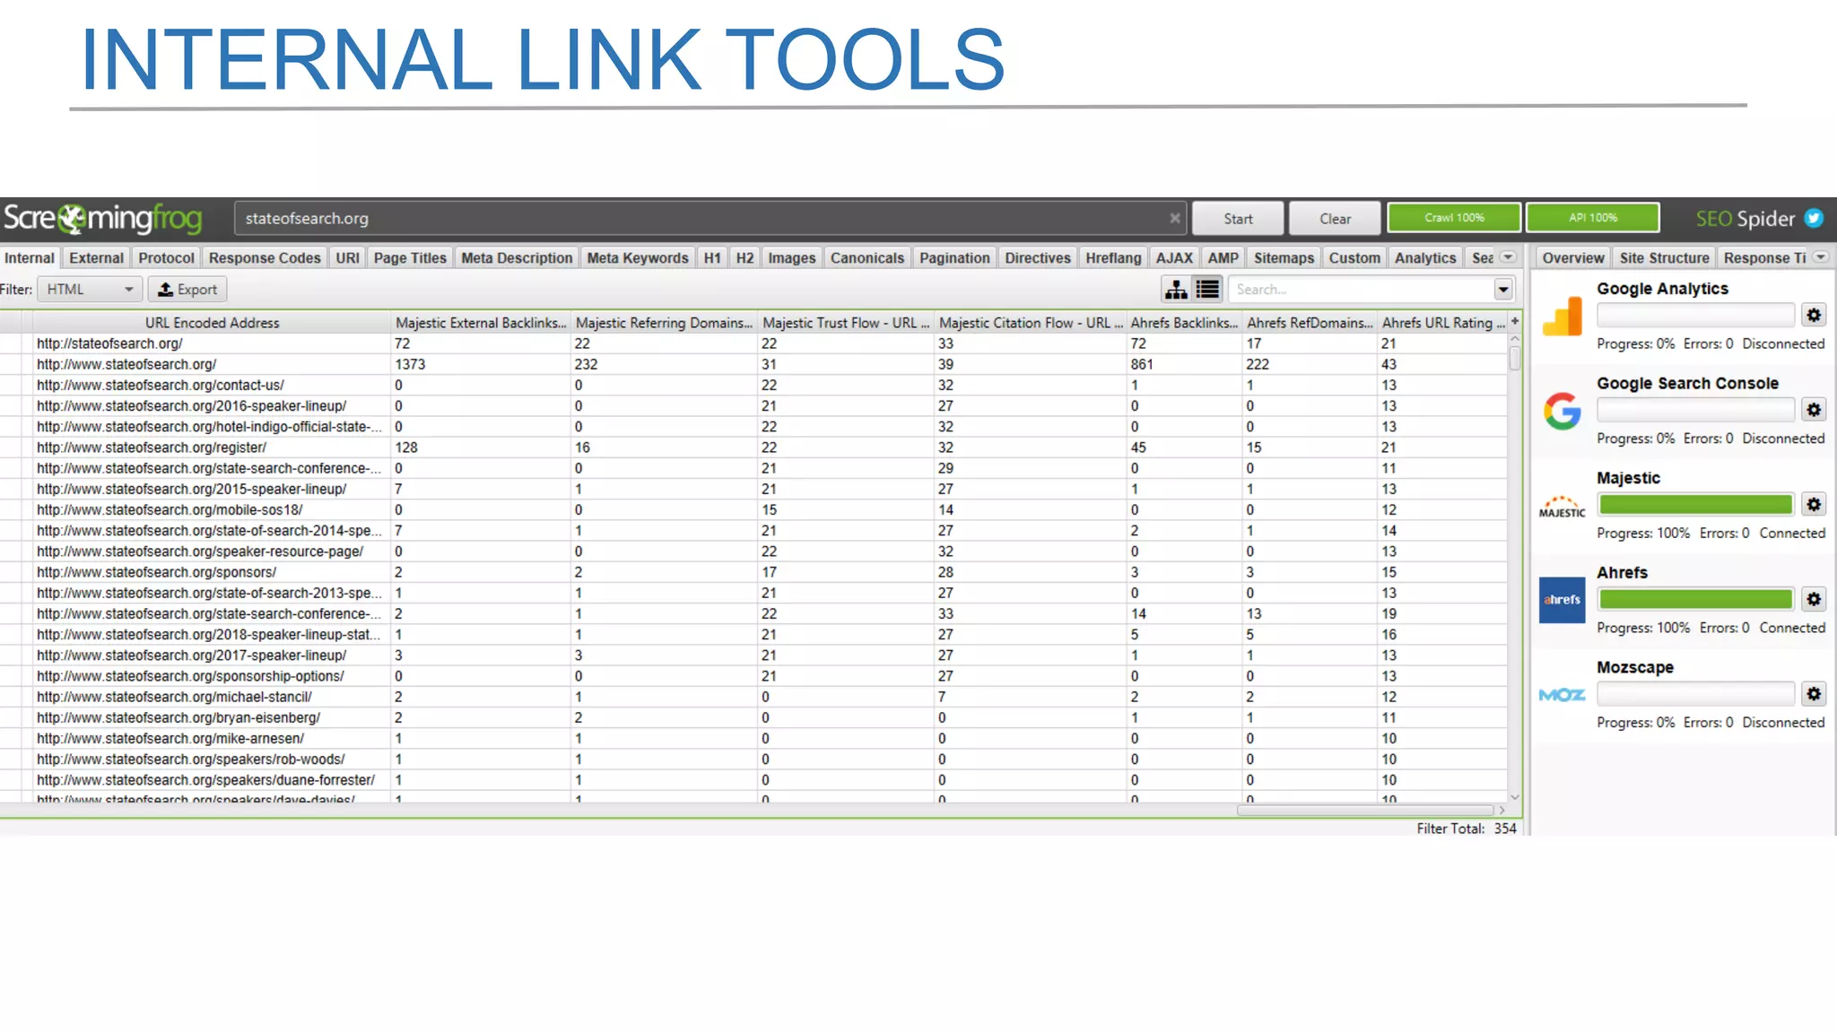Open the HTML filter dropdown

click(89, 289)
